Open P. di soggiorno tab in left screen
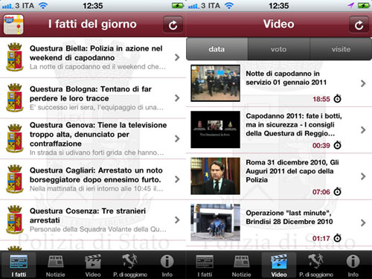 (130, 265)
